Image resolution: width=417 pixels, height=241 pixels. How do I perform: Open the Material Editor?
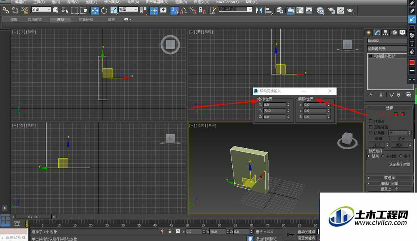click(320, 10)
